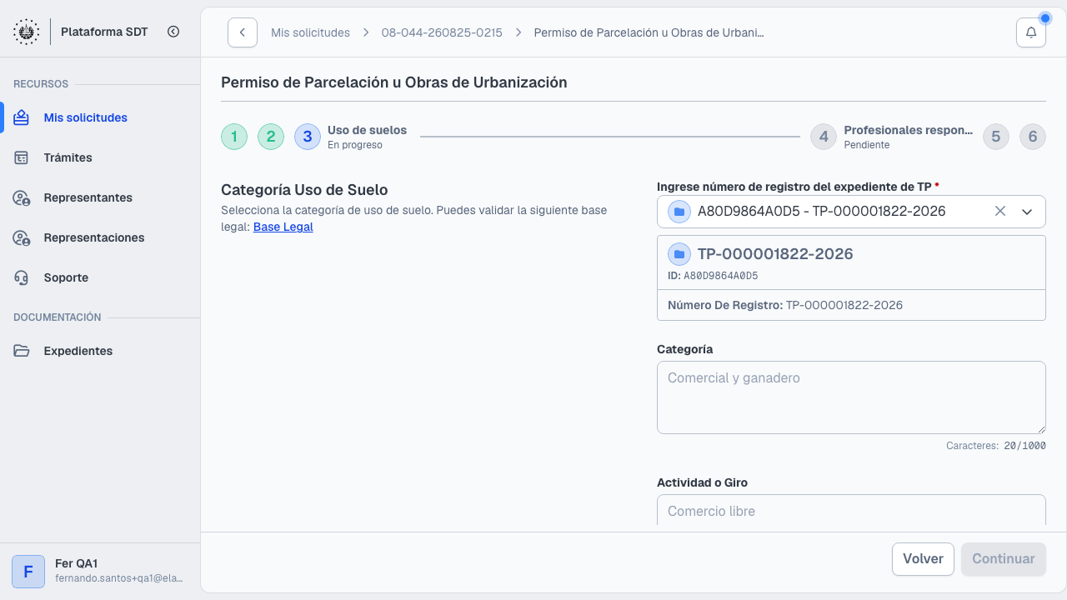1067x600 pixels.
Task: Focus the Actividad o Giro field
Action: point(851,510)
